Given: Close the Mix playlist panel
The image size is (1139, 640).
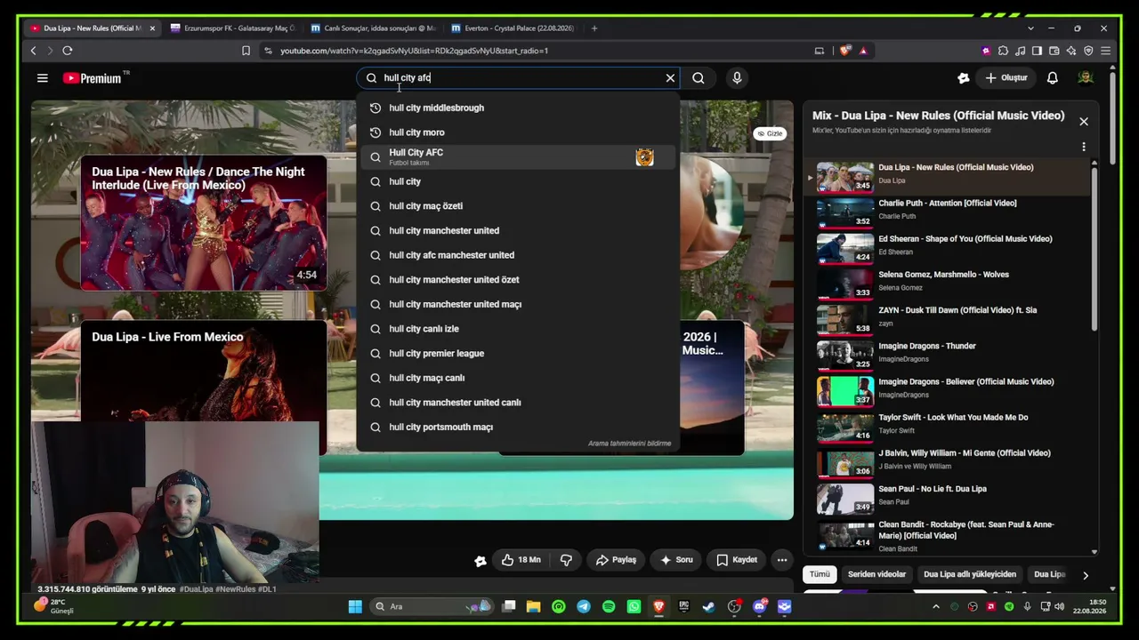Looking at the screenshot, I should click(x=1084, y=121).
